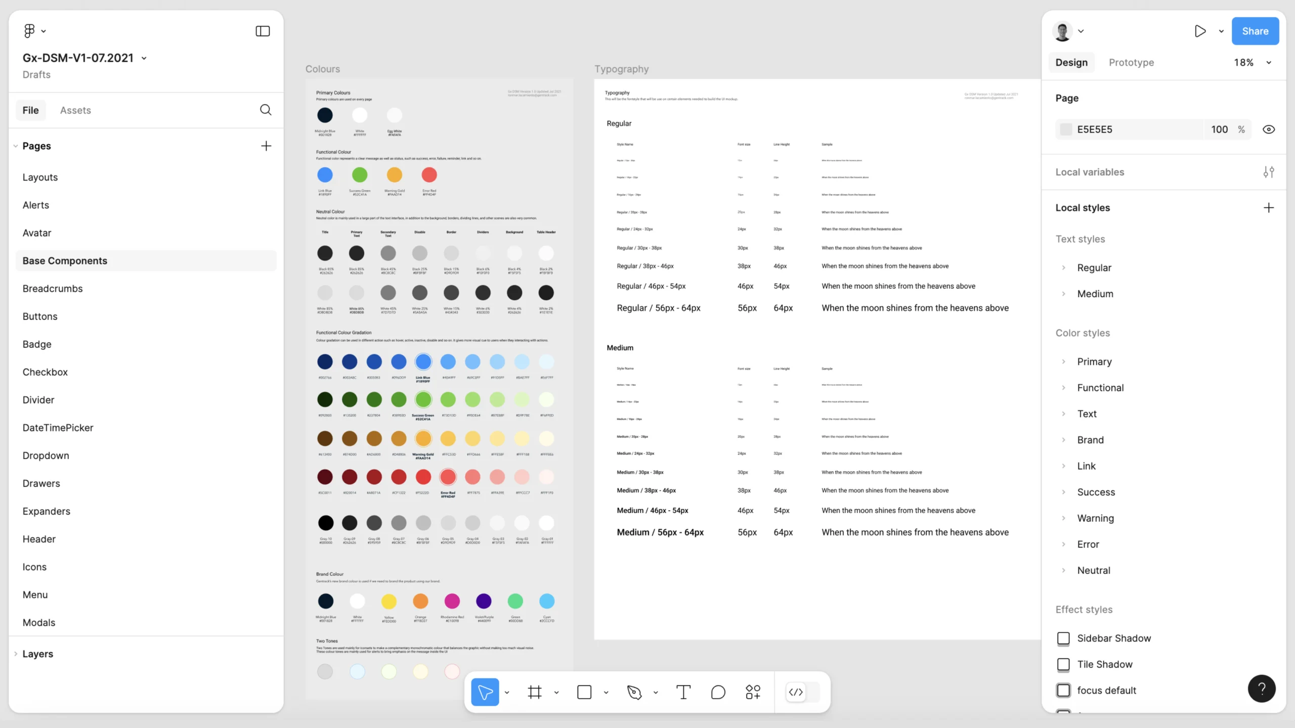This screenshot has height=728, width=1295.
Task: Select the Text tool
Action: click(x=683, y=692)
